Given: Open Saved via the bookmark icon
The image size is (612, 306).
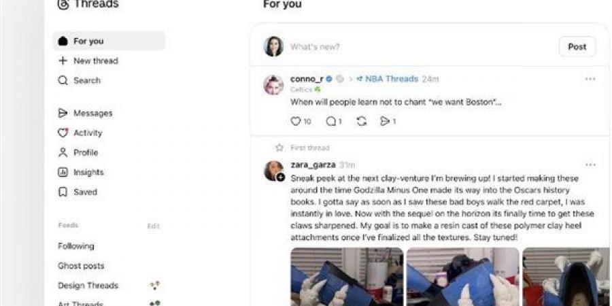Looking at the screenshot, I should (x=63, y=192).
